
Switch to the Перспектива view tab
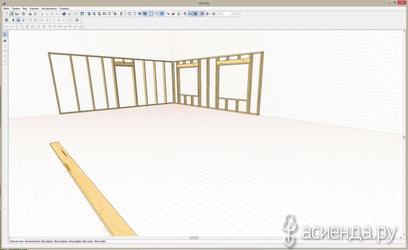point(17,241)
